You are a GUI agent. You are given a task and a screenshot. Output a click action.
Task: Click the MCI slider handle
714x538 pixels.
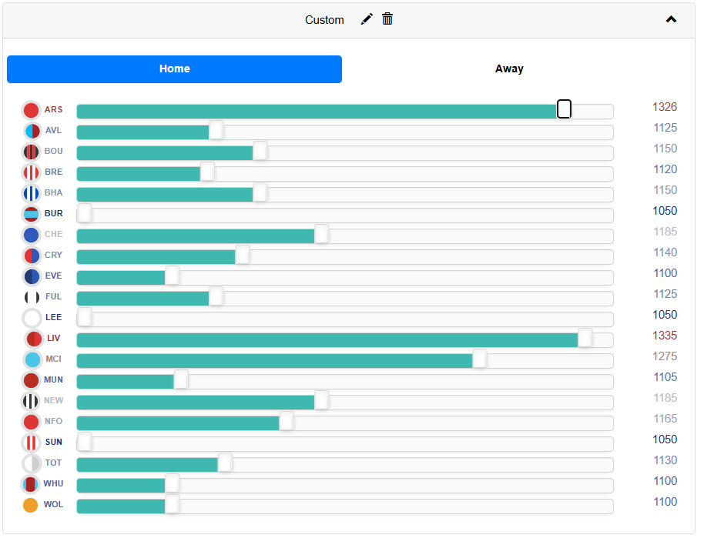480,359
